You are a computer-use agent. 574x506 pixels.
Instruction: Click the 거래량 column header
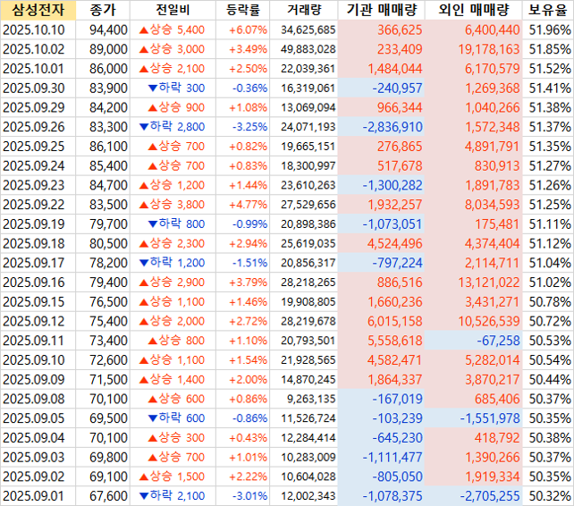(304, 10)
